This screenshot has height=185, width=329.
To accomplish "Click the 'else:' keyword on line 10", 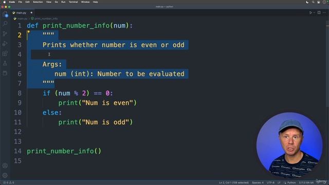I will tap(52, 113).
